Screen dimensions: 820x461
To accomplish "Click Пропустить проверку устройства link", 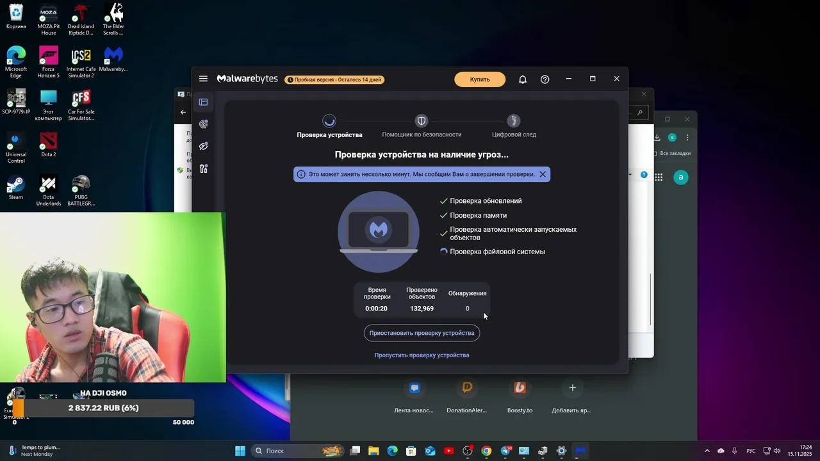I will (x=422, y=355).
